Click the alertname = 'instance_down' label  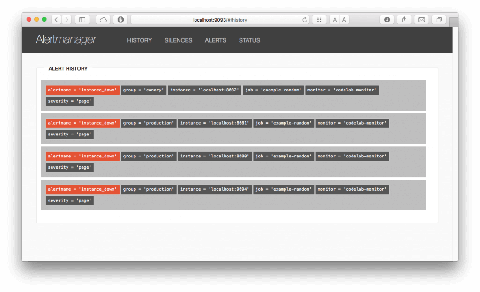[82, 90]
